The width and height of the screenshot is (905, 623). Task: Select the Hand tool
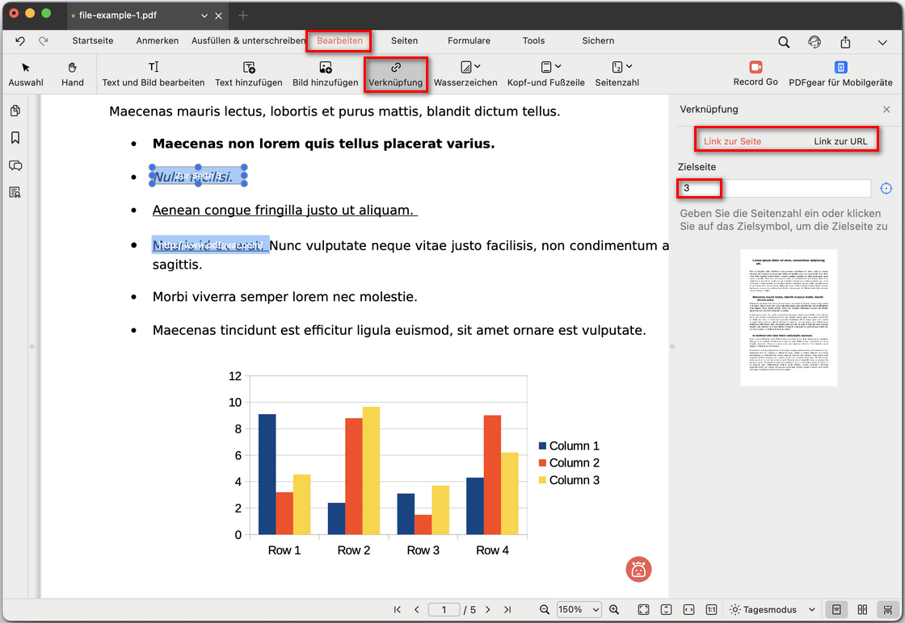(72, 74)
